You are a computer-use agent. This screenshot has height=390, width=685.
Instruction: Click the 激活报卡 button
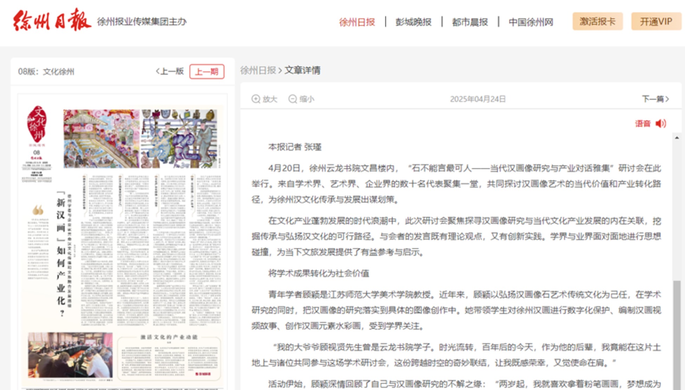click(597, 21)
